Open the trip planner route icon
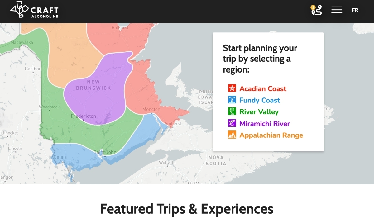This screenshot has width=374, height=218. 316,10
